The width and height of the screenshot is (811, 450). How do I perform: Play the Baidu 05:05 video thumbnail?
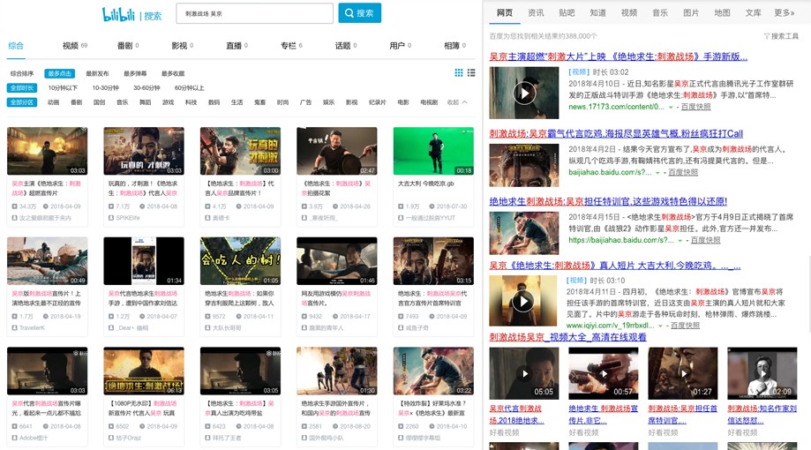coord(524,373)
